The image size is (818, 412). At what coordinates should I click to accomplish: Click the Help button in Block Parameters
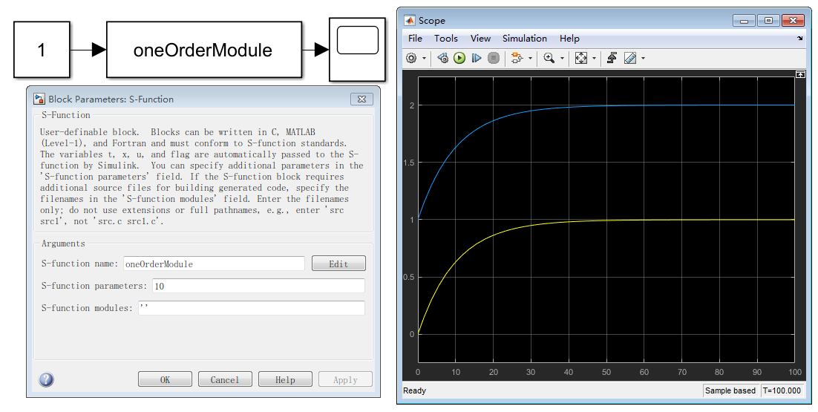(285, 379)
